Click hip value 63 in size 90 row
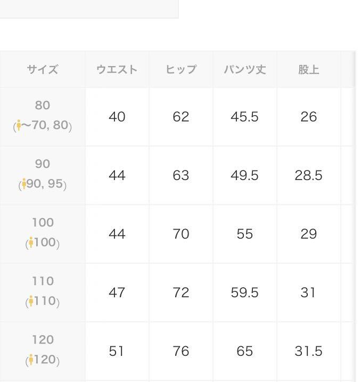The image size is (361, 382). point(181,175)
